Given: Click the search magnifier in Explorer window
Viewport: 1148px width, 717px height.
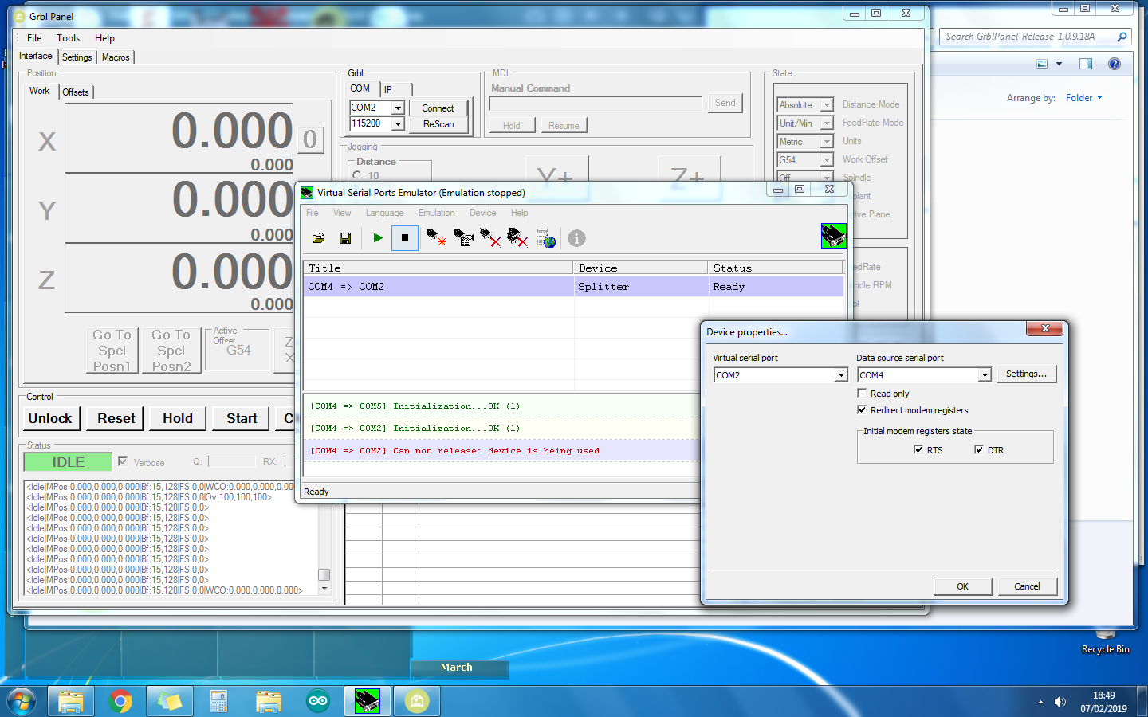Looking at the screenshot, I should tap(1122, 37).
